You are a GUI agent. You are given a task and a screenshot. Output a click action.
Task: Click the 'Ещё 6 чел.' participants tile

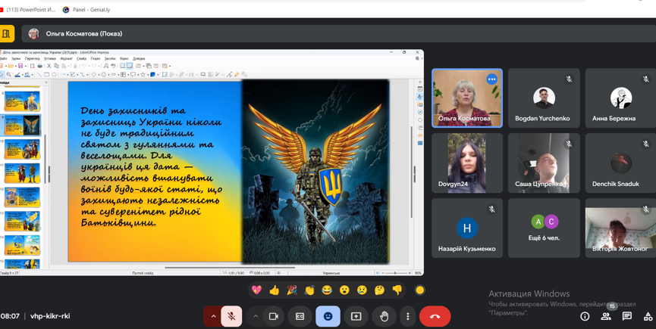544,228
